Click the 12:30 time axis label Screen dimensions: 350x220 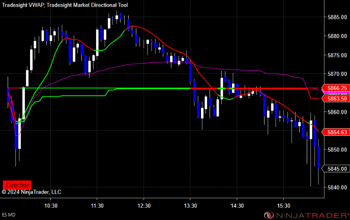[x=144, y=205]
